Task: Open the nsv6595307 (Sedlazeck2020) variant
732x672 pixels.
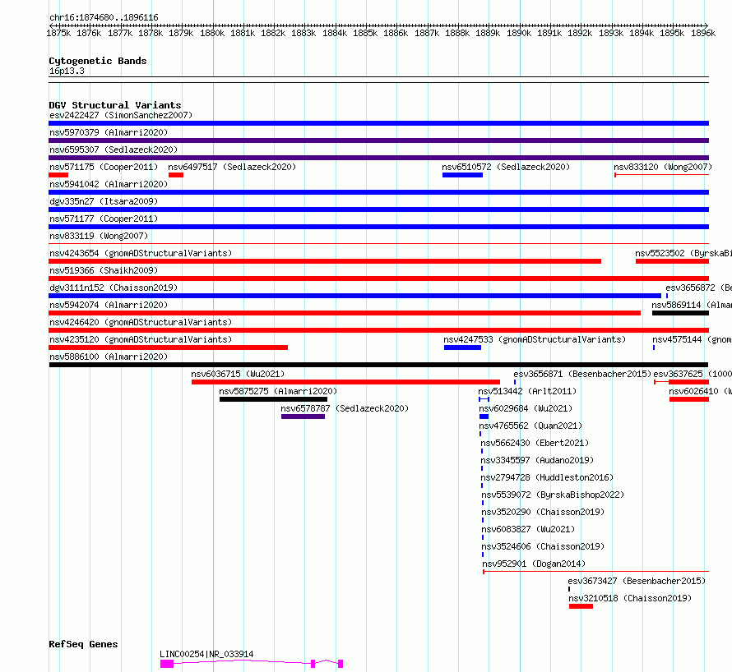Action: [114, 150]
